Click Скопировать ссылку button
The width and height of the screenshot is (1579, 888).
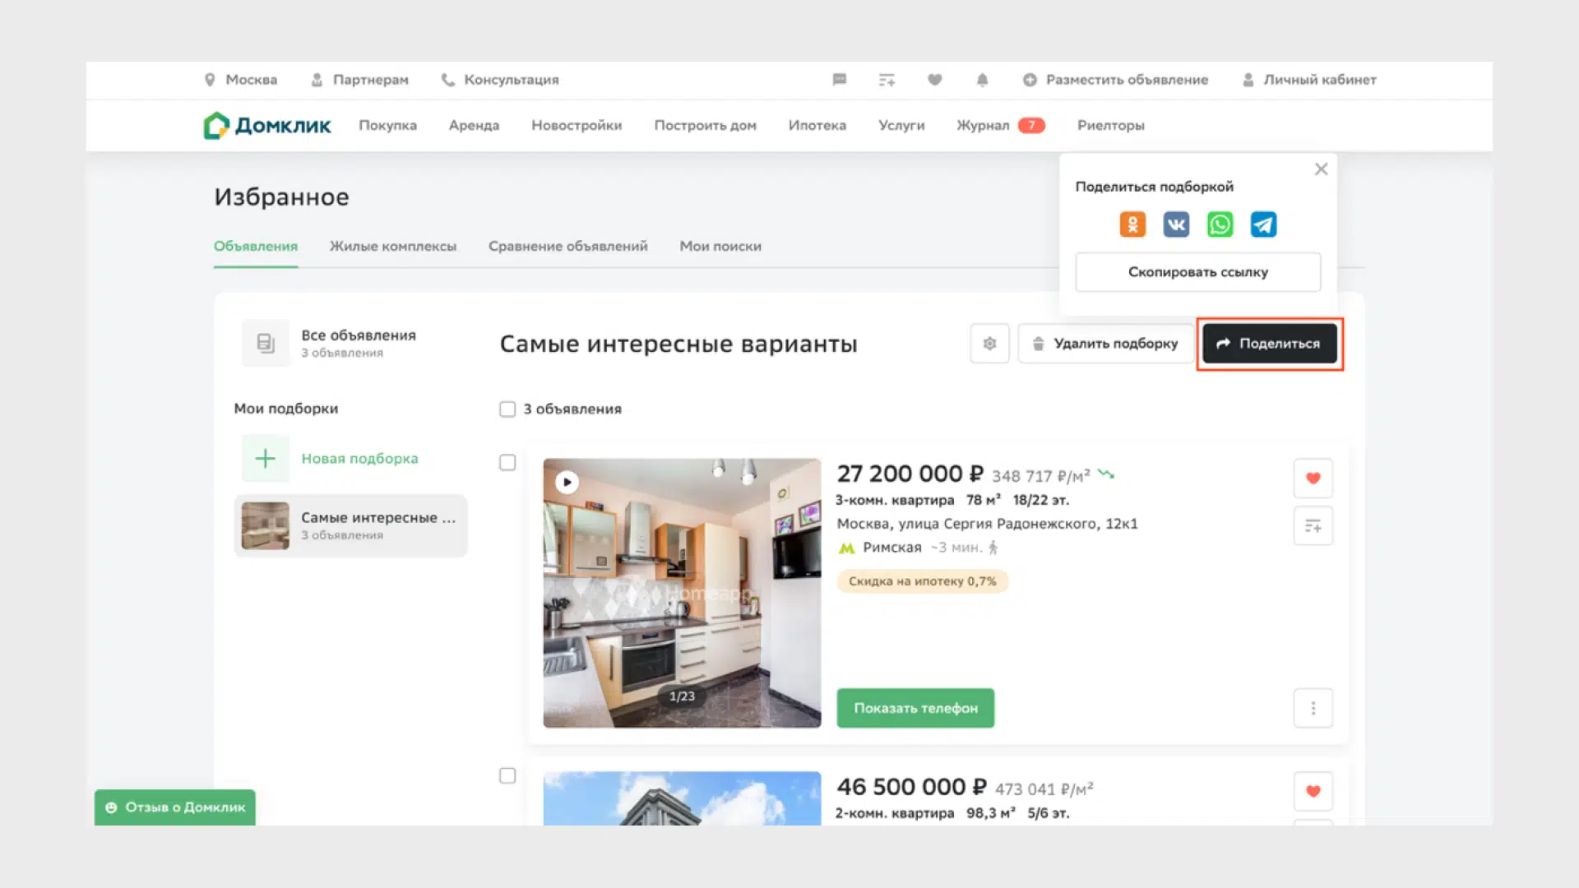pyautogui.click(x=1197, y=272)
